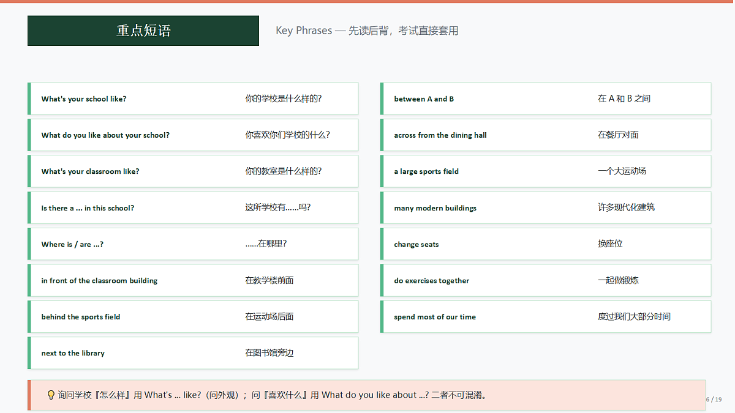Click phrase "many modern buildings"
The width and height of the screenshot is (735, 413).
(435, 208)
